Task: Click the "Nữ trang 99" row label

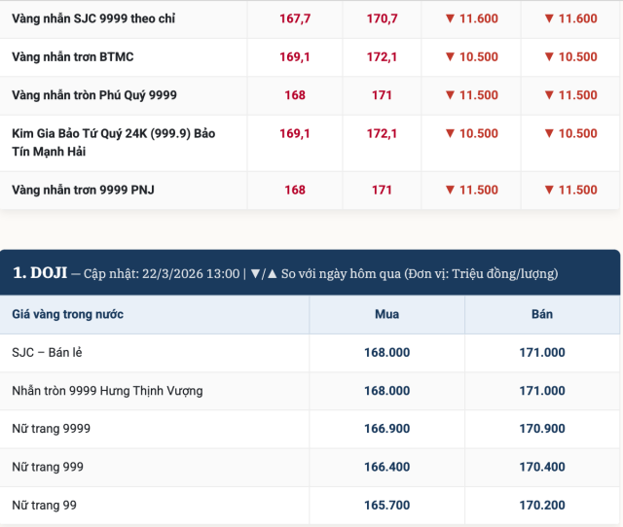Action: tap(44, 505)
